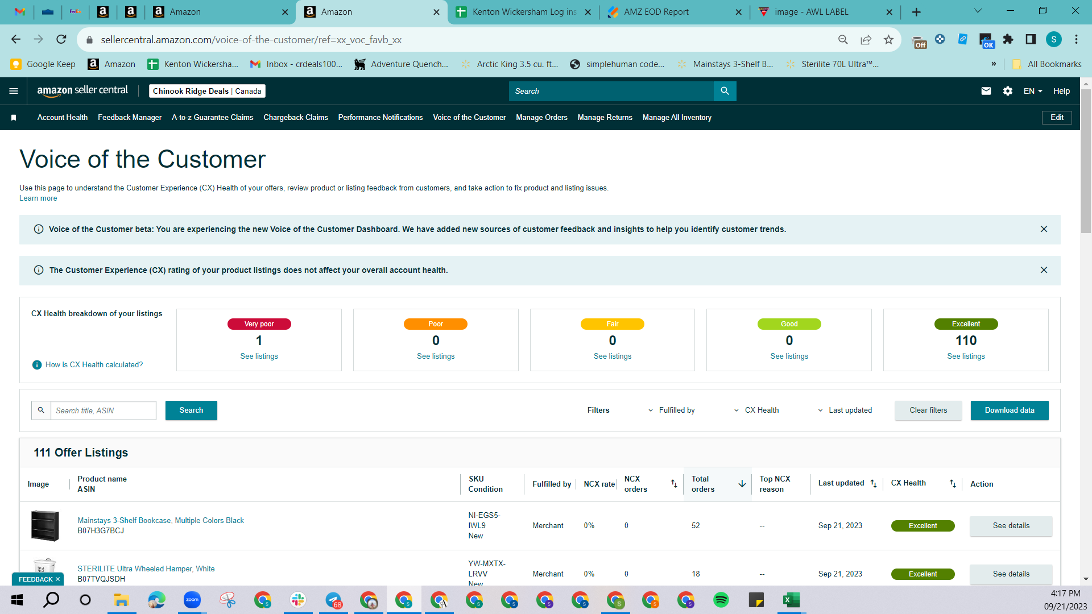1092x614 pixels.
Task: Open the Chrome side panel icon
Action: [1031, 39]
